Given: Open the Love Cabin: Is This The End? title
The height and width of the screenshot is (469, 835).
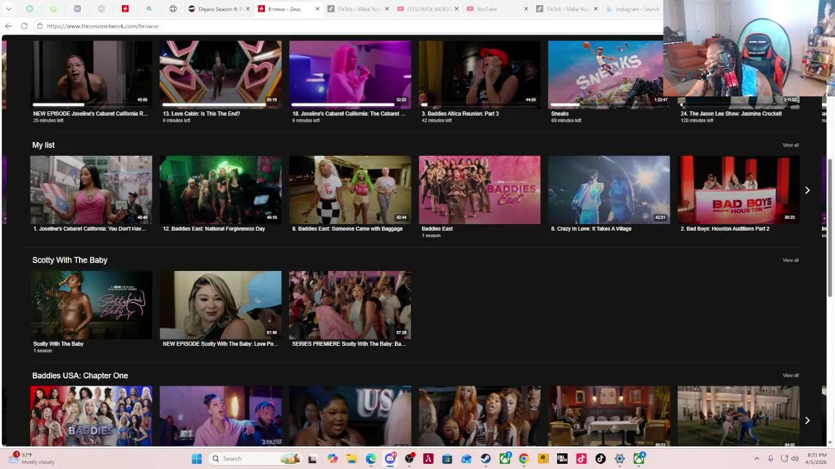Looking at the screenshot, I should (202, 113).
